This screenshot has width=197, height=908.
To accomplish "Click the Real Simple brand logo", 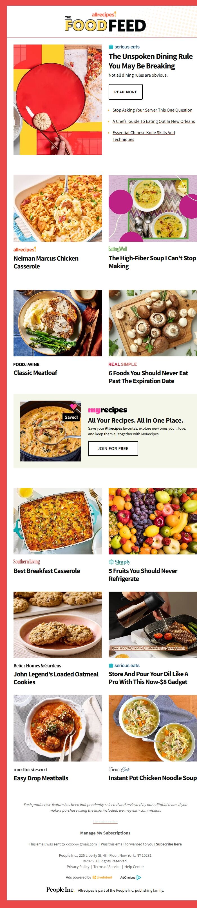I will click(123, 365).
